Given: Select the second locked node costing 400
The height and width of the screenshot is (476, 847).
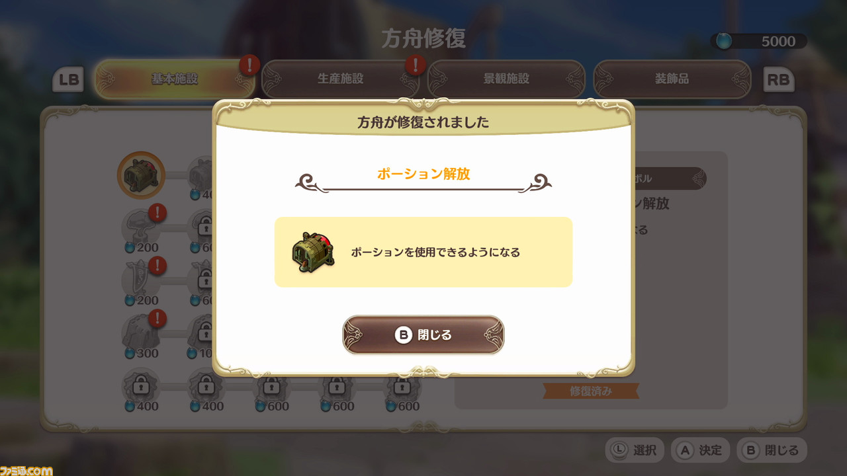Looking at the screenshot, I should [206, 385].
